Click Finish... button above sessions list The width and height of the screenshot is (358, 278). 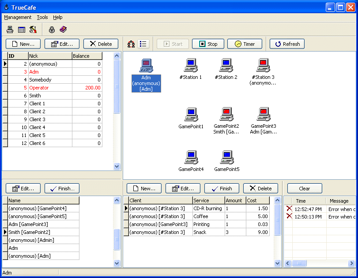[x=62, y=189]
